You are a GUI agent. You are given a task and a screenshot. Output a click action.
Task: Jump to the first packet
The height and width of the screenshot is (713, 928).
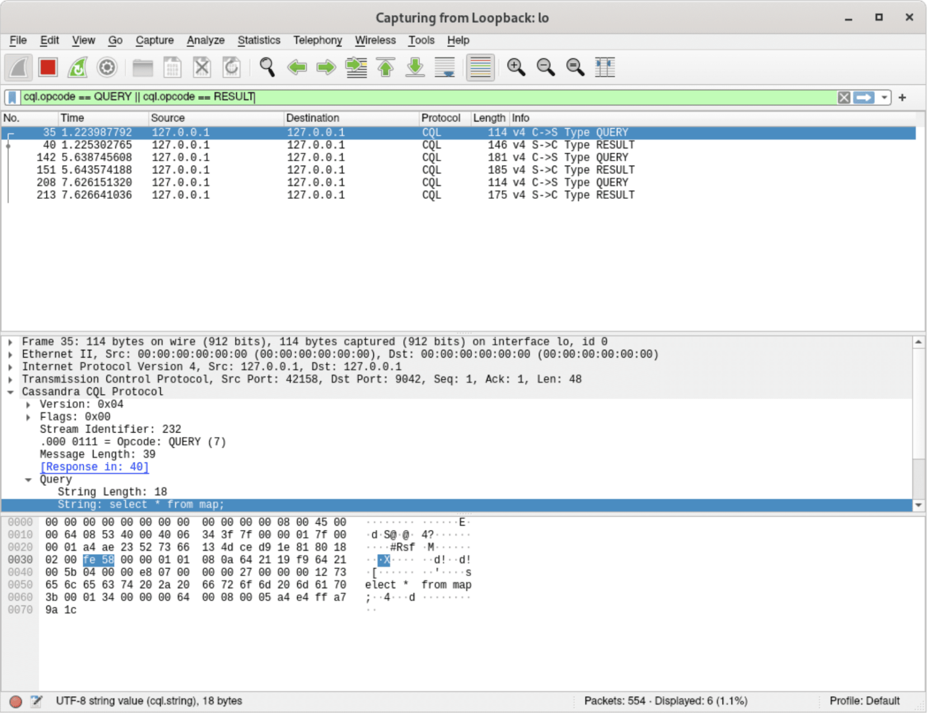click(385, 67)
